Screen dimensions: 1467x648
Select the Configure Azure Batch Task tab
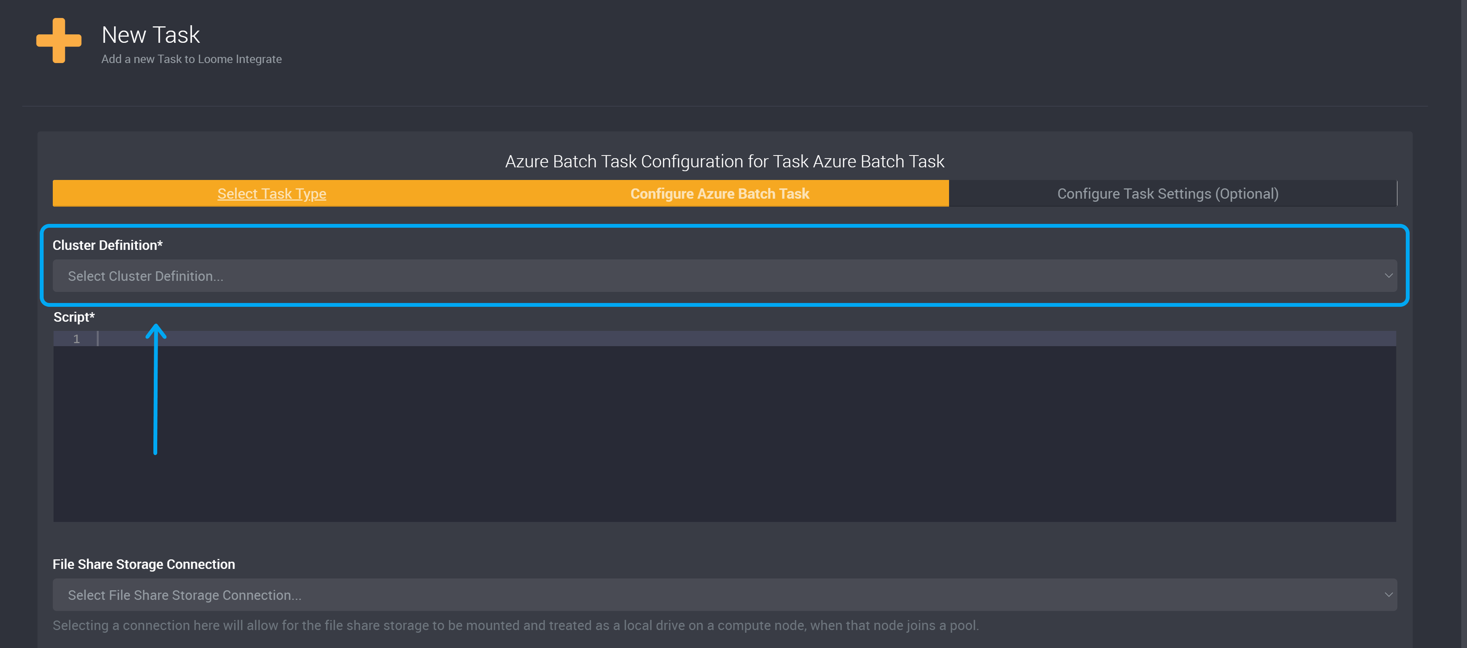[x=719, y=193]
